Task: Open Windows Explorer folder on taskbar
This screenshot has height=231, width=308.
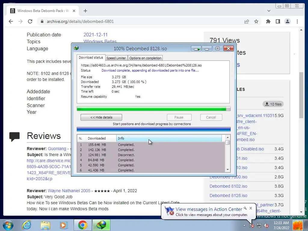Action: tap(45, 225)
